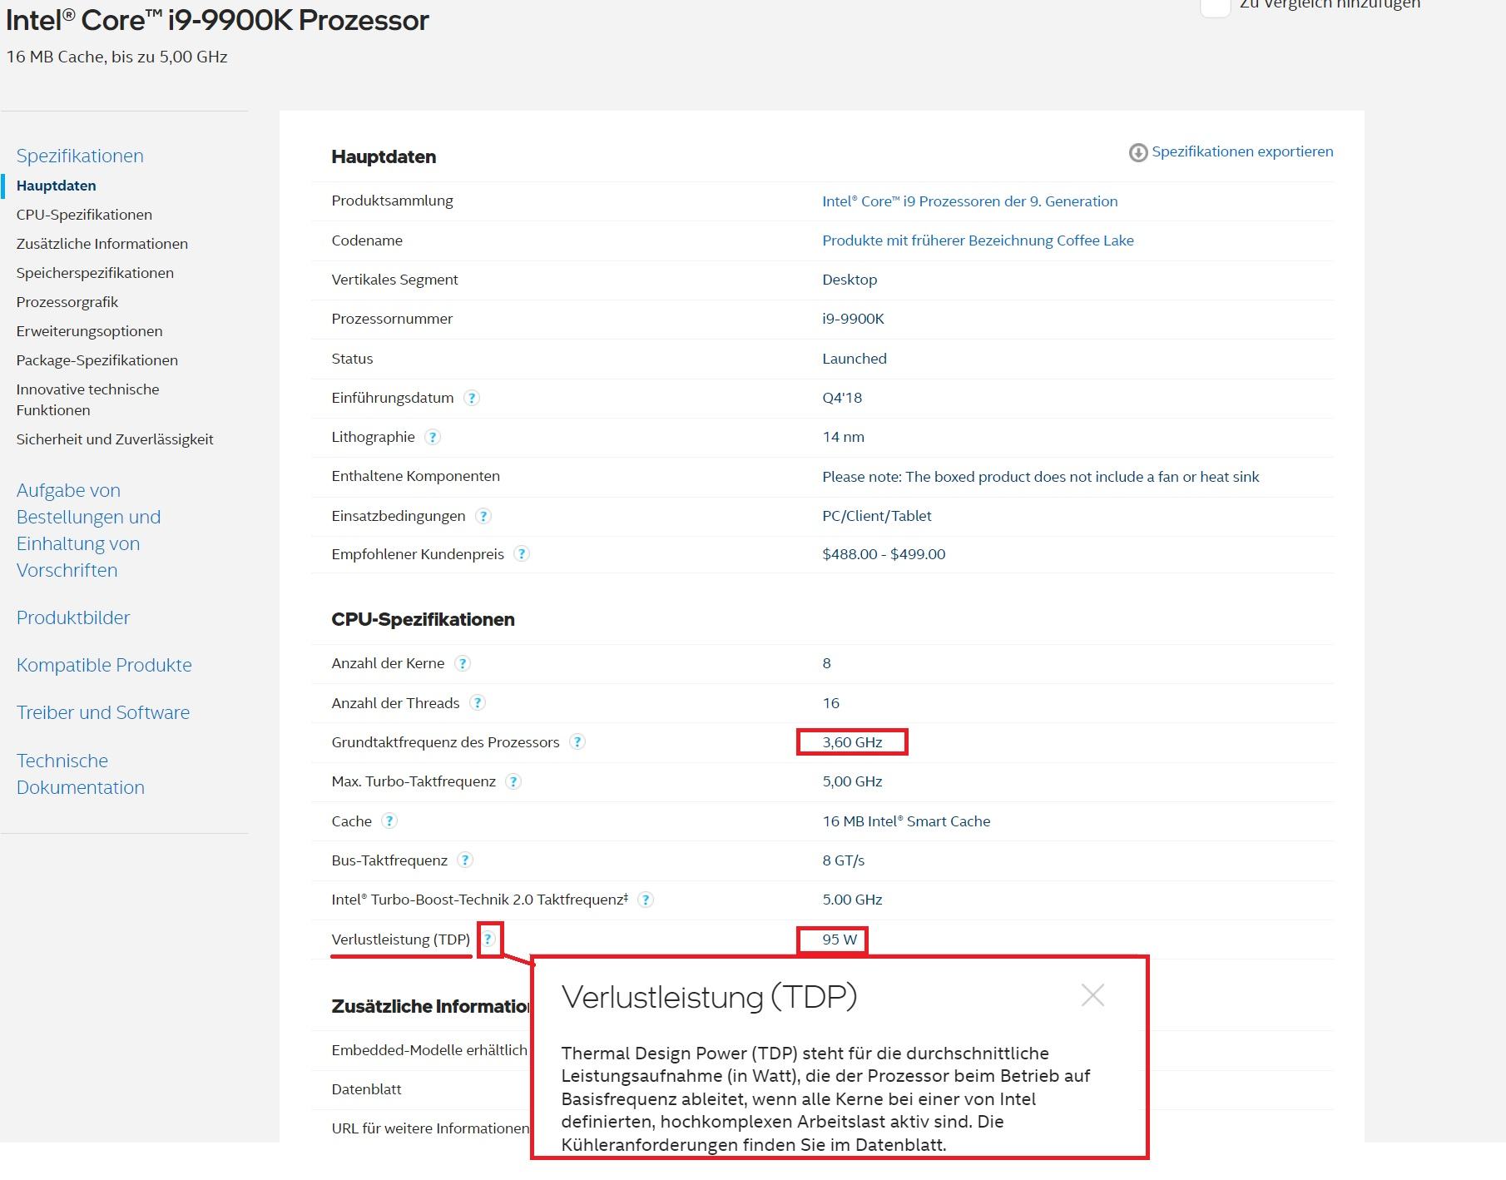The height and width of the screenshot is (1180, 1506).
Task: Open the Spezifikationen section in the sidebar
Action: coord(80,156)
